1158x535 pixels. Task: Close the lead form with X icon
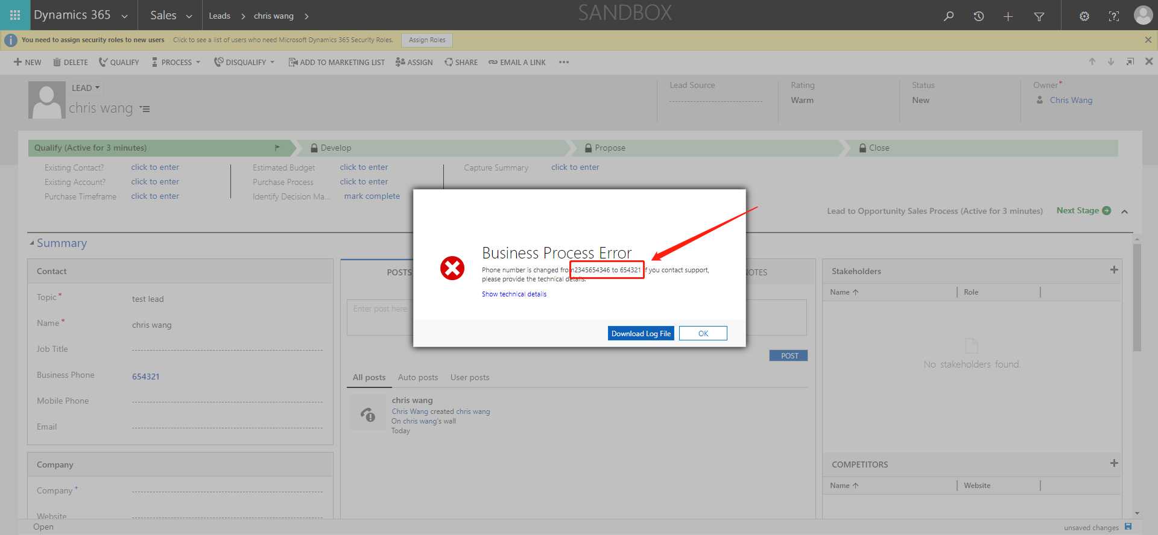click(x=1149, y=61)
